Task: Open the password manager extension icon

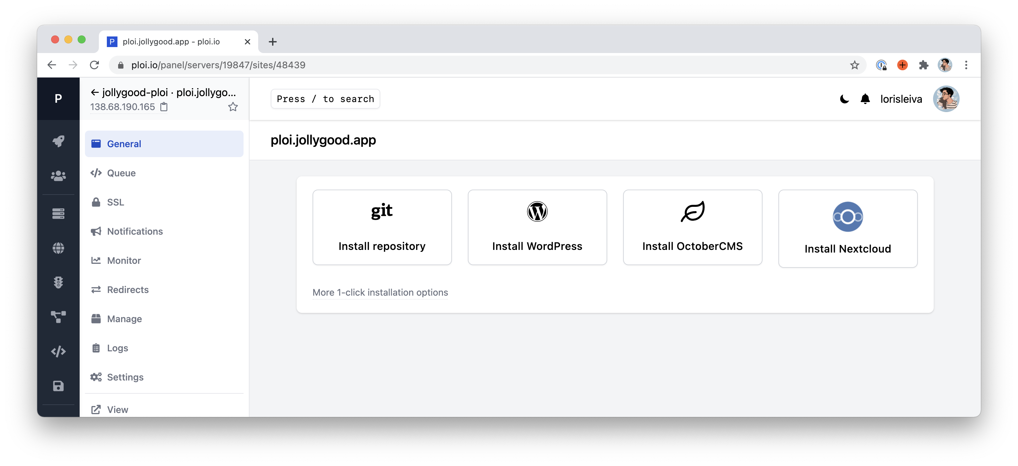Action: tap(881, 65)
